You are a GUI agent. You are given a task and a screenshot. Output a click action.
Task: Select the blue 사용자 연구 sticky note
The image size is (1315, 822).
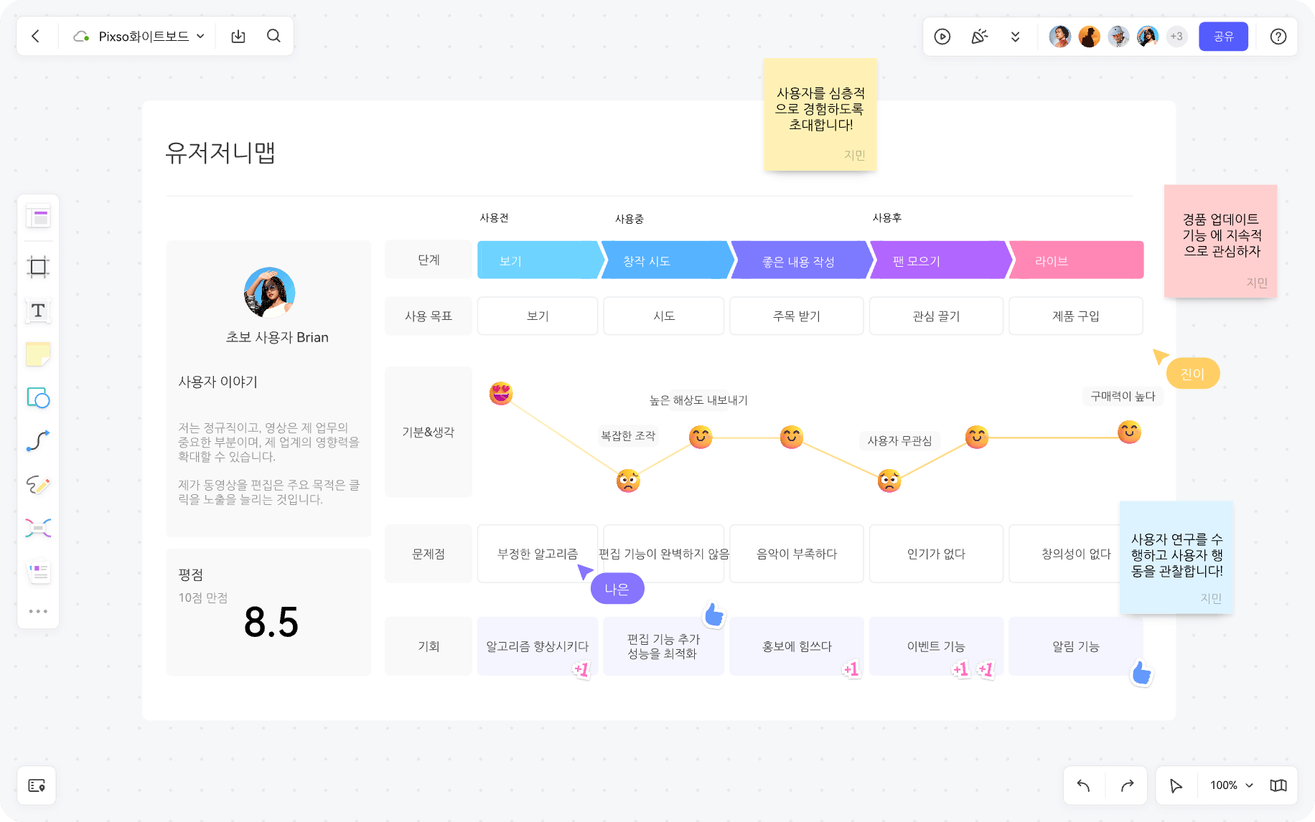[x=1176, y=558]
